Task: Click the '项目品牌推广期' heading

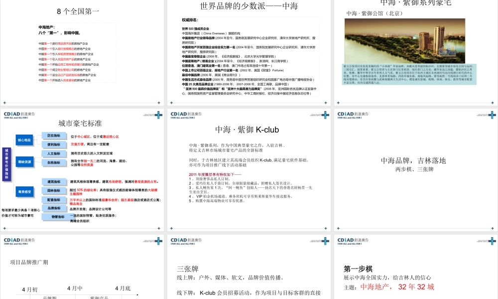Action: pyautogui.click(x=29, y=262)
